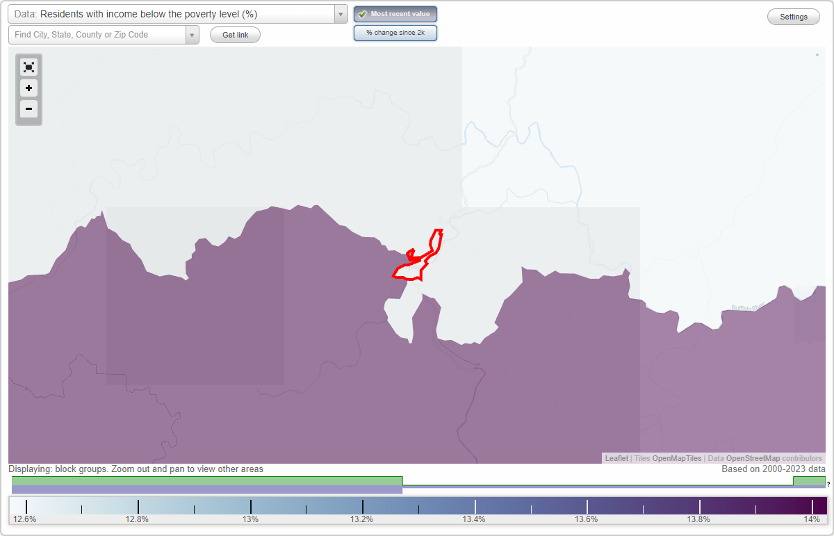The height and width of the screenshot is (536, 834).
Task: Zoom out using the minus icon
Action: [x=28, y=109]
